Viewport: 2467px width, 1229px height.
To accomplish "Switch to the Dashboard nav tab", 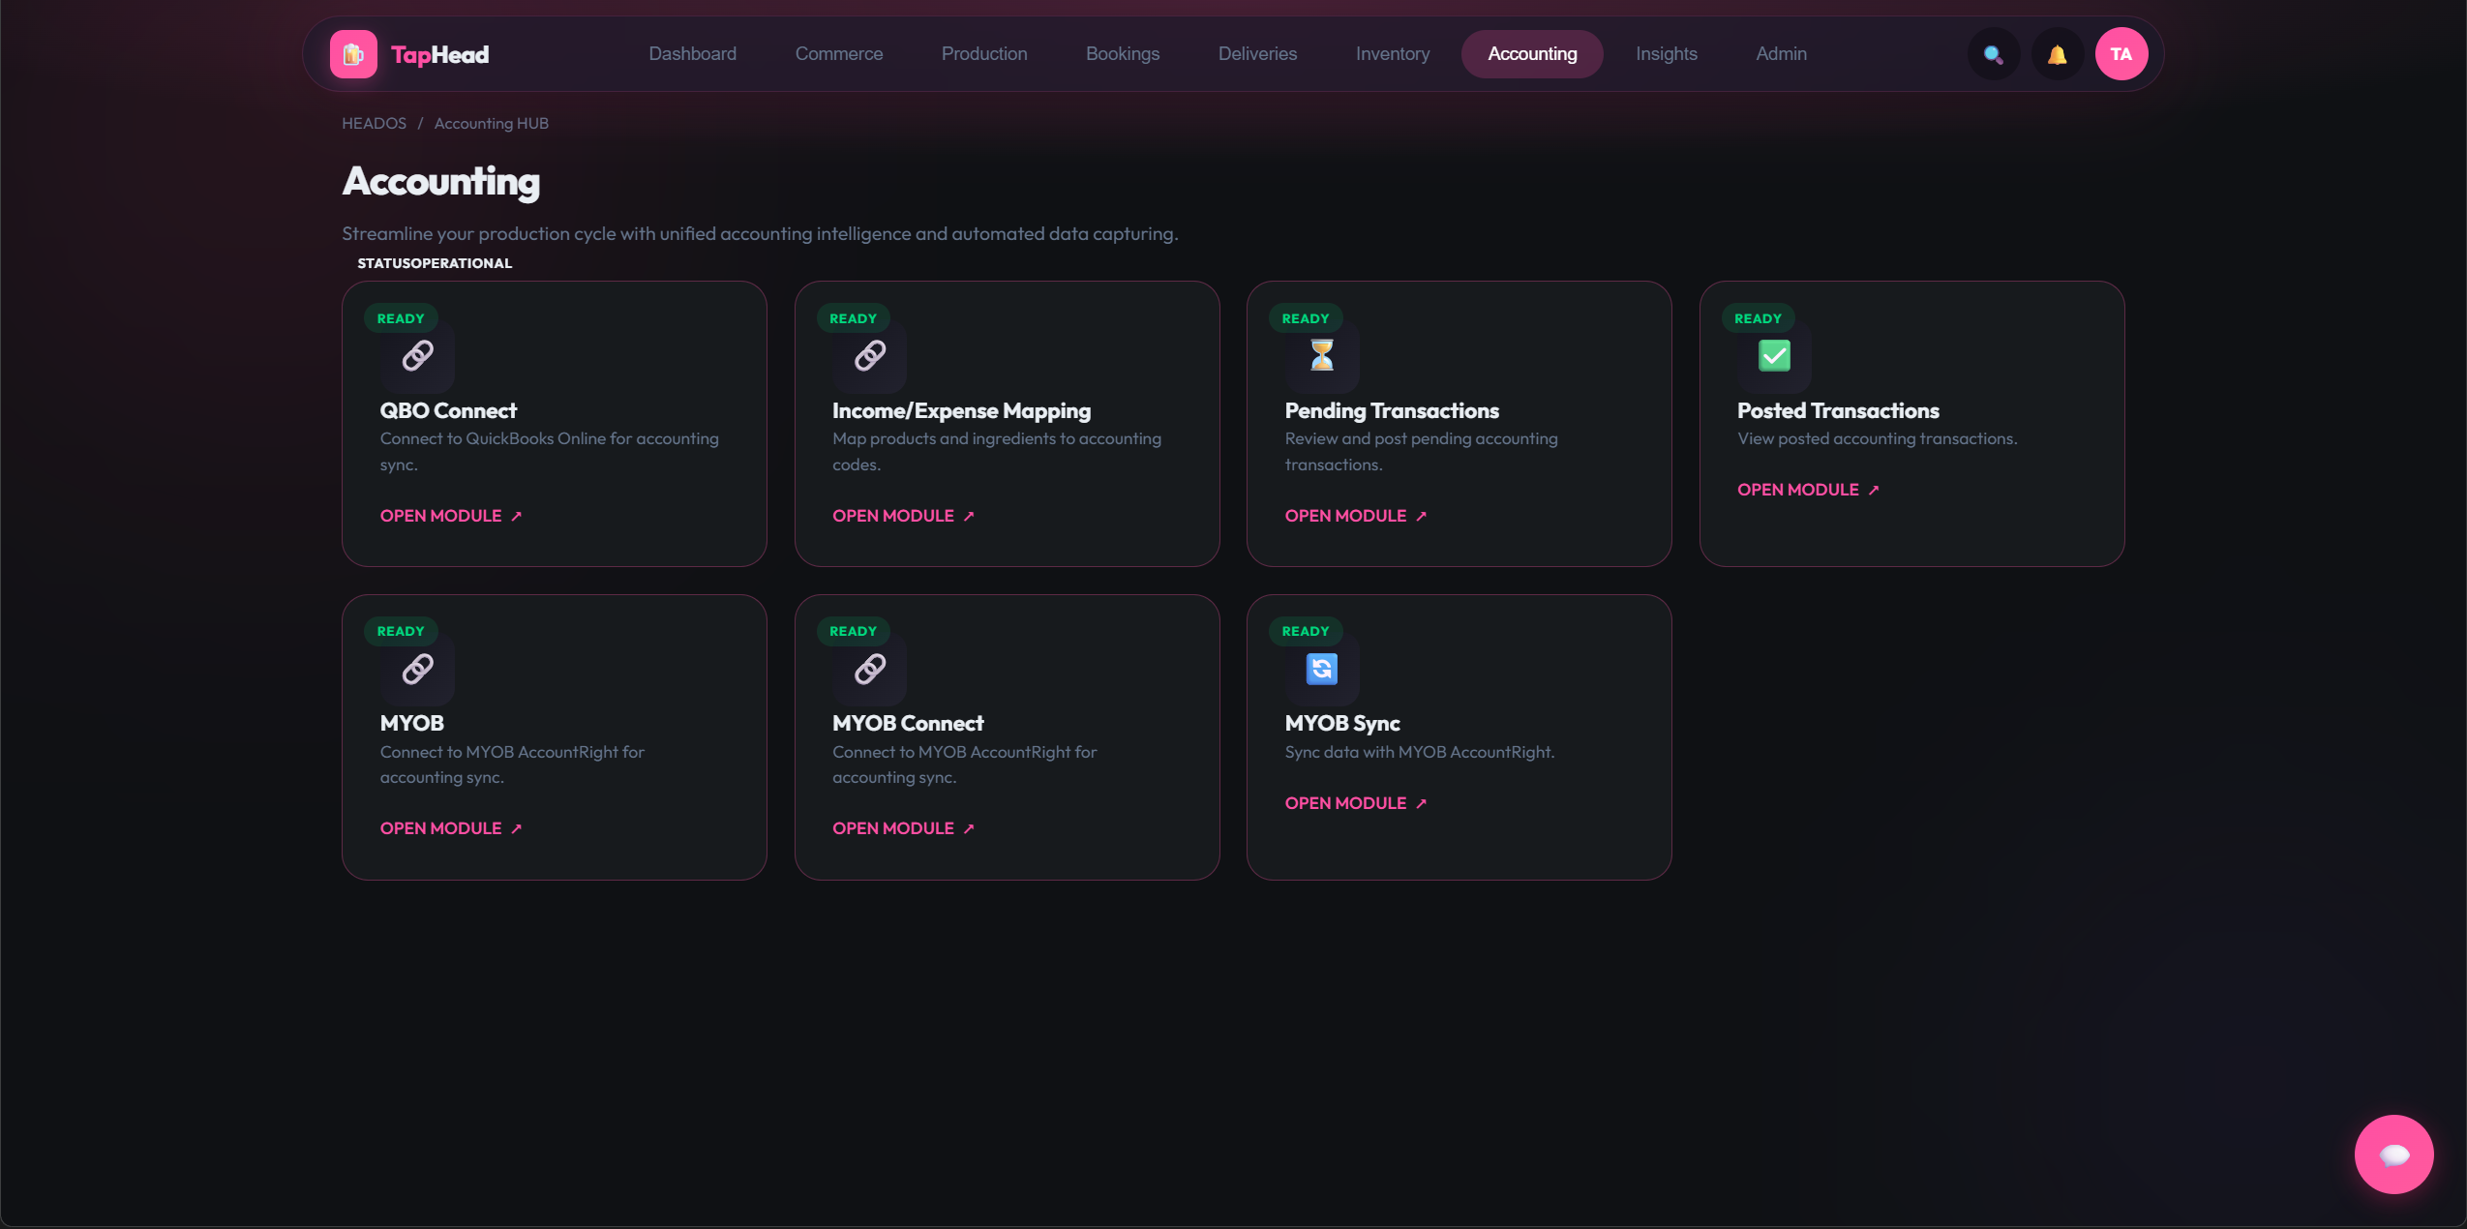I will click(x=692, y=54).
